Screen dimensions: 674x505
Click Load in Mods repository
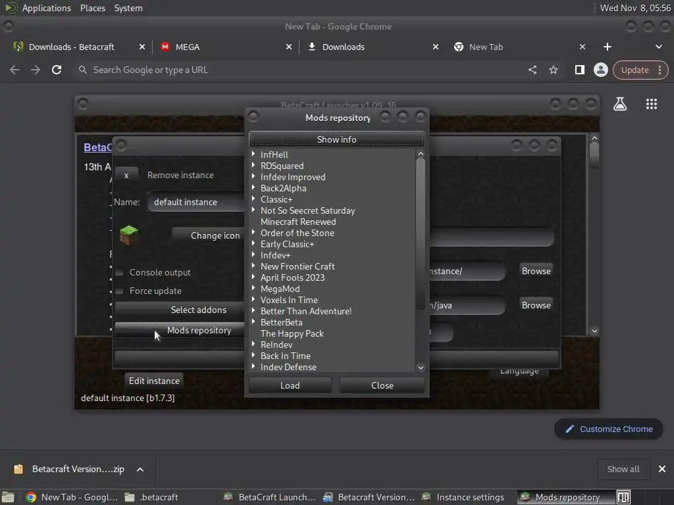(290, 385)
